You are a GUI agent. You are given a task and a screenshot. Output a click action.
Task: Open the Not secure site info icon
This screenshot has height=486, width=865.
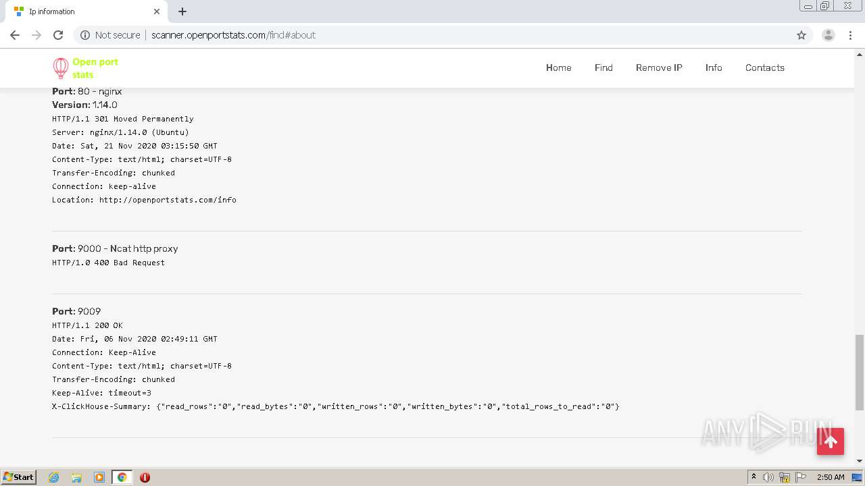click(x=85, y=35)
